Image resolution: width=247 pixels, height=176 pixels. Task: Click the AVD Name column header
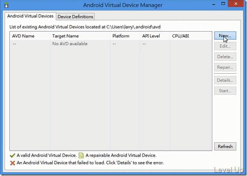pos(30,36)
